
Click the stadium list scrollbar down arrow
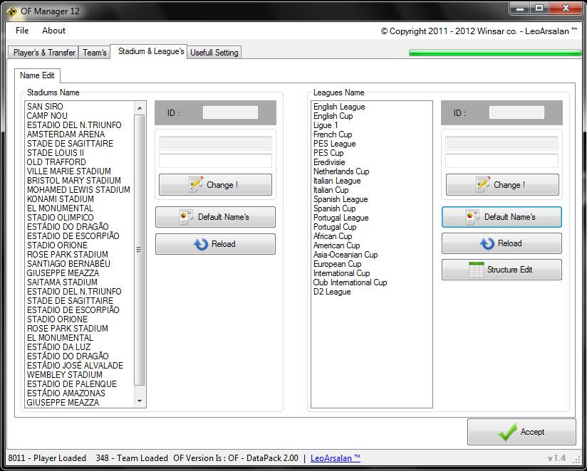140,402
